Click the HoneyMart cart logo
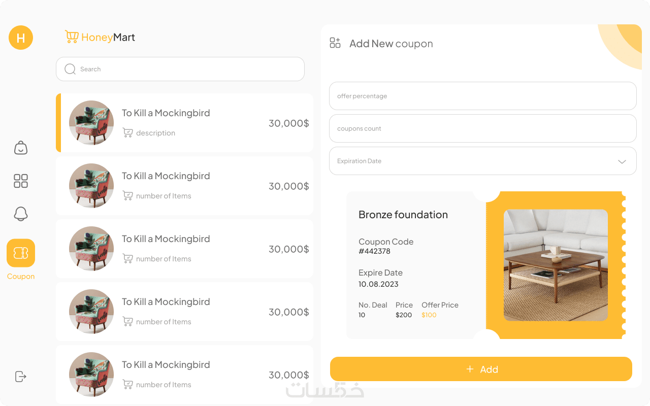 (x=72, y=37)
